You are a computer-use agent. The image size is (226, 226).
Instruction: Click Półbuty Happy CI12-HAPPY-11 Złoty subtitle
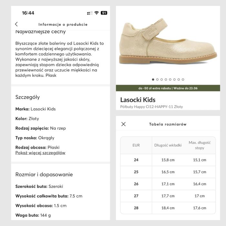pos(152,107)
